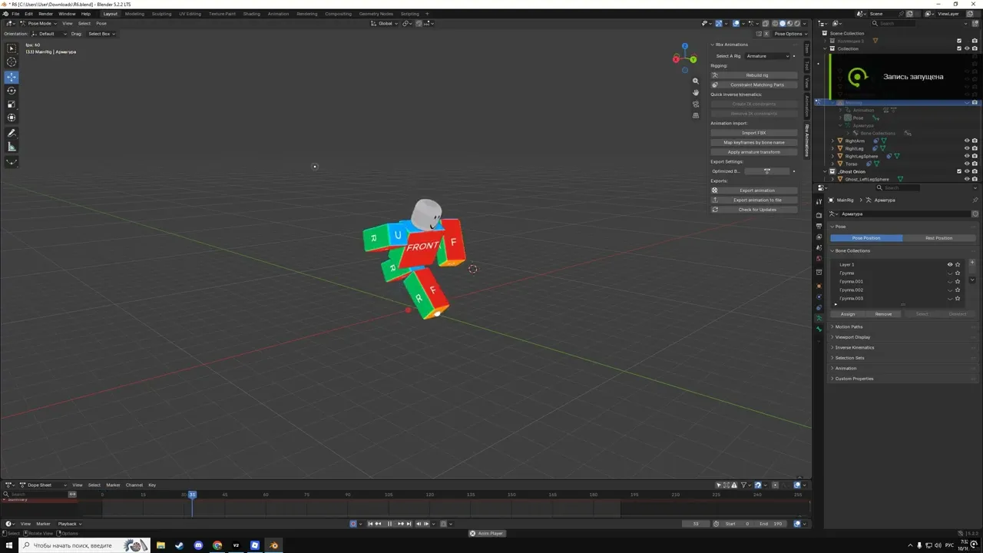Click the pan hand icon in the viewport
Screen dimensions: 983x553
tap(696, 92)
